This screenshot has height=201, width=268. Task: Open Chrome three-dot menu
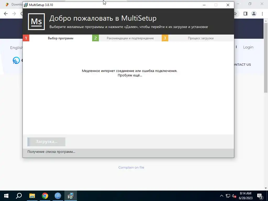coord(262,14)
